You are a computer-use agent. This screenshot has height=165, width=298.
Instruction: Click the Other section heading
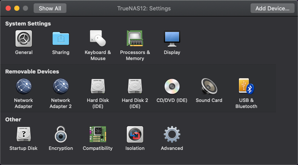[13, 120]
